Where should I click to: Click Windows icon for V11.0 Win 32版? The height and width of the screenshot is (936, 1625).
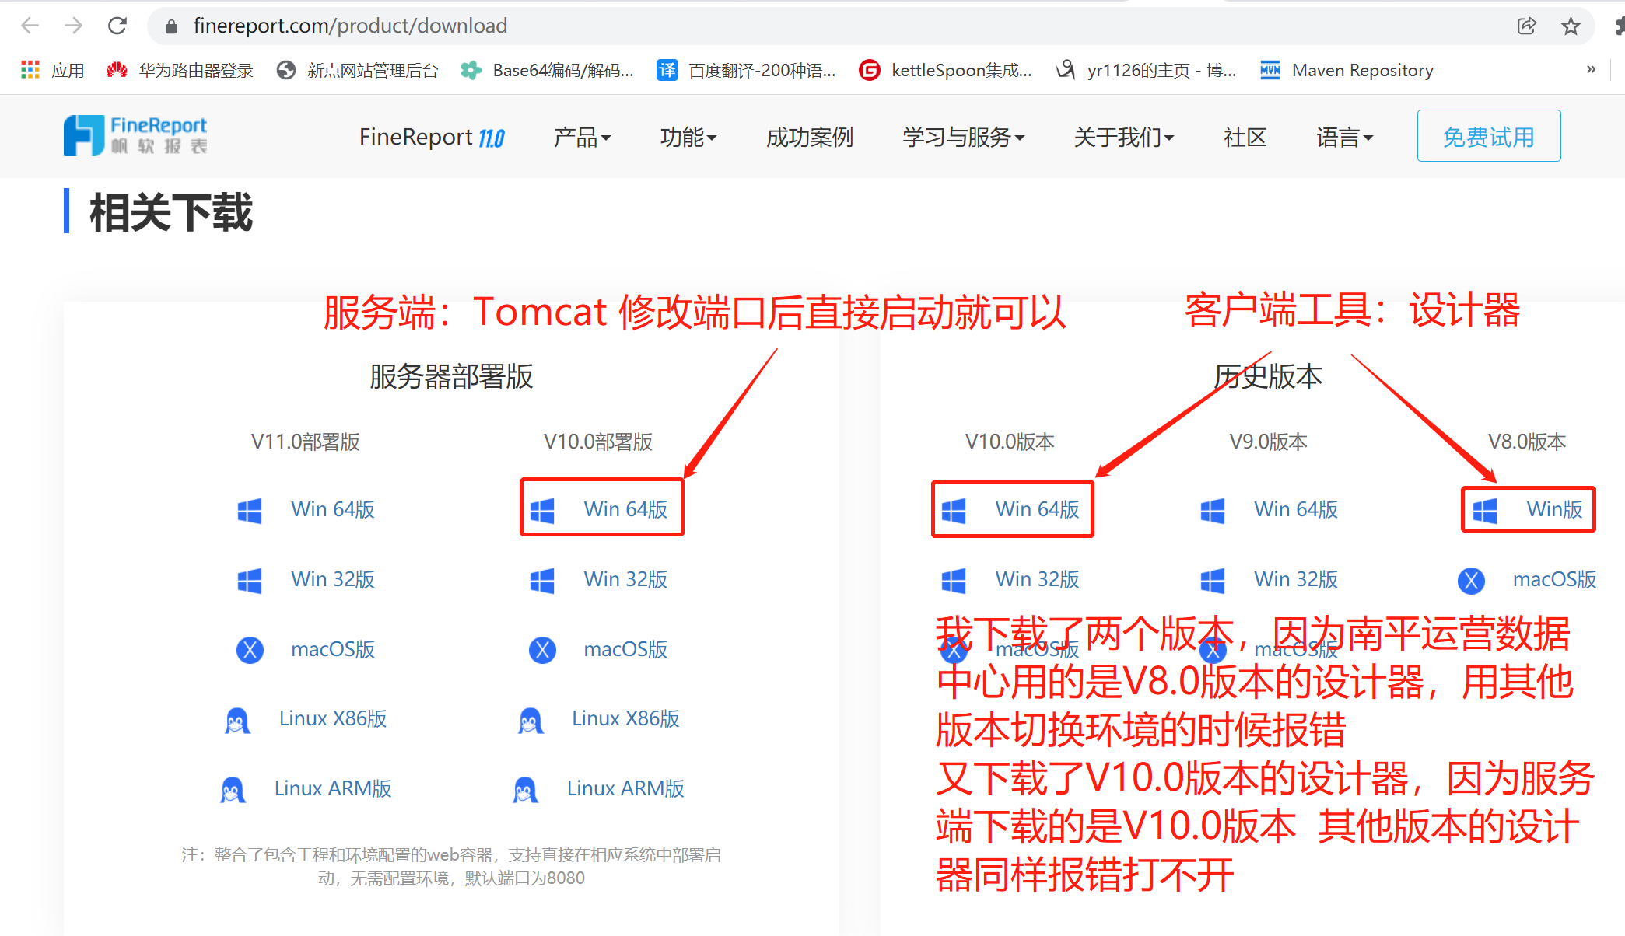click(x=250, y=580)
